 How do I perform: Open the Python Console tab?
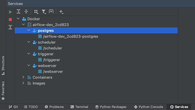click(149, 107)
